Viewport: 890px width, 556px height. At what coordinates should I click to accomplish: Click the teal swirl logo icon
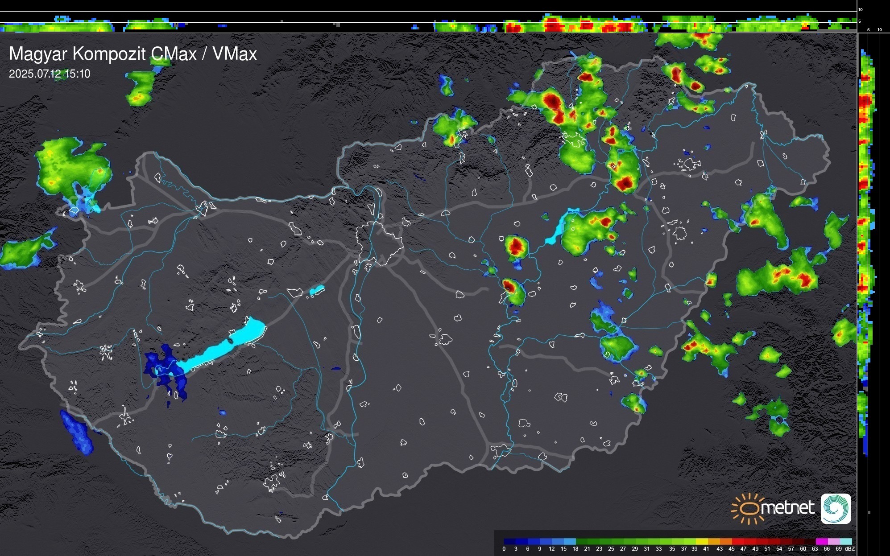pos(836,508)
